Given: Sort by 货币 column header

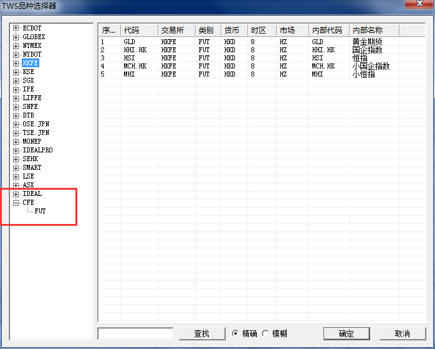Looking at the screenshot, I should pos(234,30).
